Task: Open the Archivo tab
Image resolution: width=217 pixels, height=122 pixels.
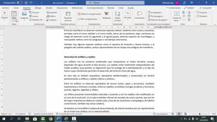Action: 5,8
